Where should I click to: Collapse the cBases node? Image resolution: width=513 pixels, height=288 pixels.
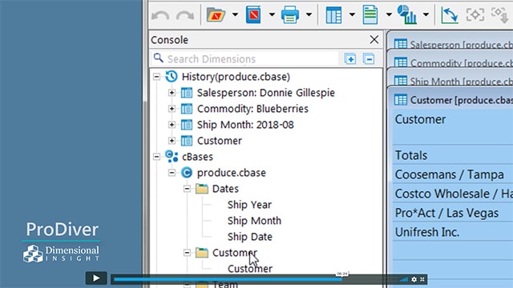pyautogui.click(x=157, y=157)
